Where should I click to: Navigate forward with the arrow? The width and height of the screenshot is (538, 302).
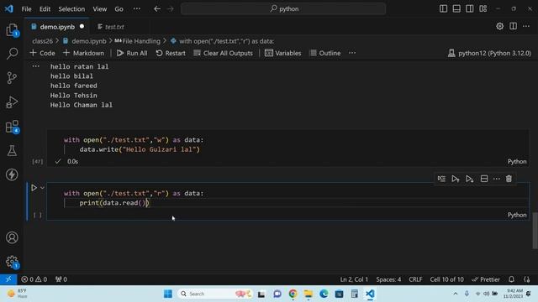tap(171, 9)
